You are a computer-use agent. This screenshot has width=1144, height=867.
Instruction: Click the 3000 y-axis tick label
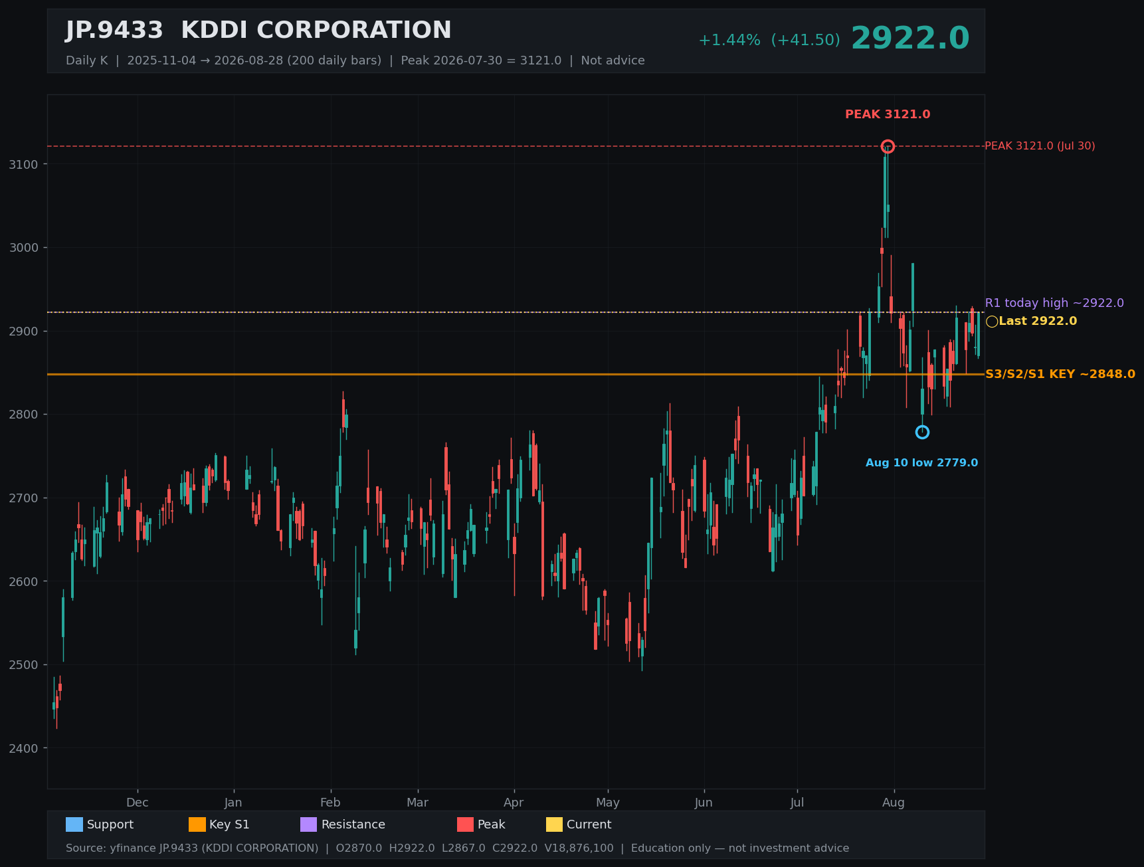[24, 248]
